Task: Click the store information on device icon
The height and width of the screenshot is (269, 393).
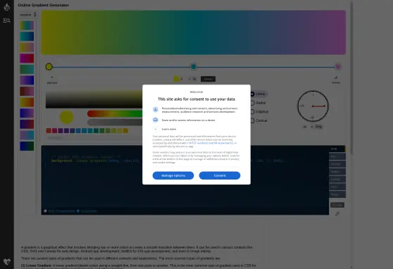Action: tap(156, 120)
